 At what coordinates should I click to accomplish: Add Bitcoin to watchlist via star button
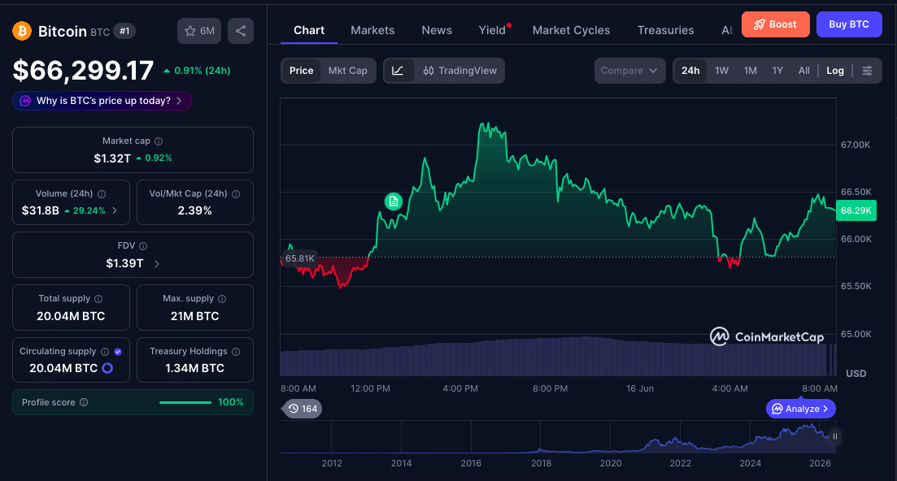click(199, 31)
